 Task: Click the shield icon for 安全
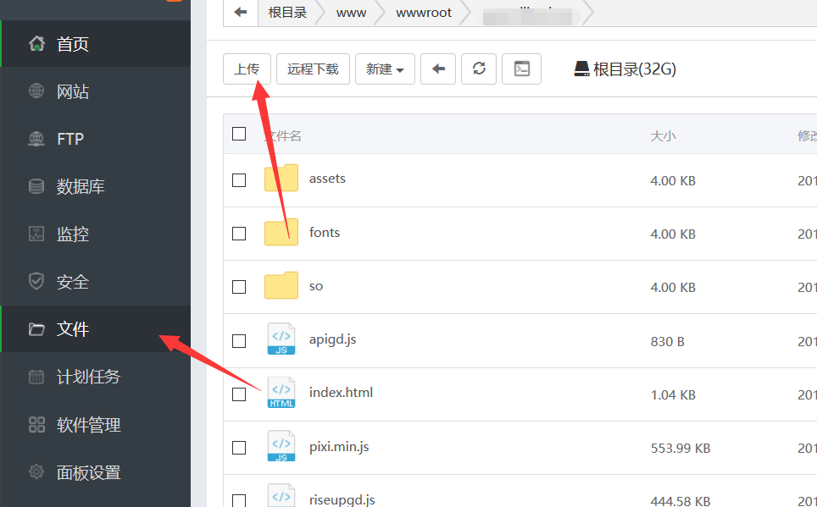point(36,281)
